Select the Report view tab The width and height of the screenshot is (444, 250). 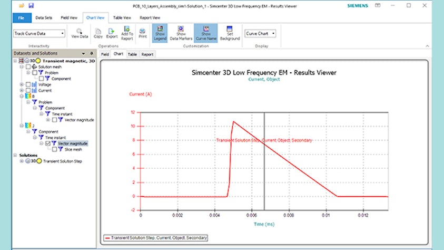[x=147, y=54]
